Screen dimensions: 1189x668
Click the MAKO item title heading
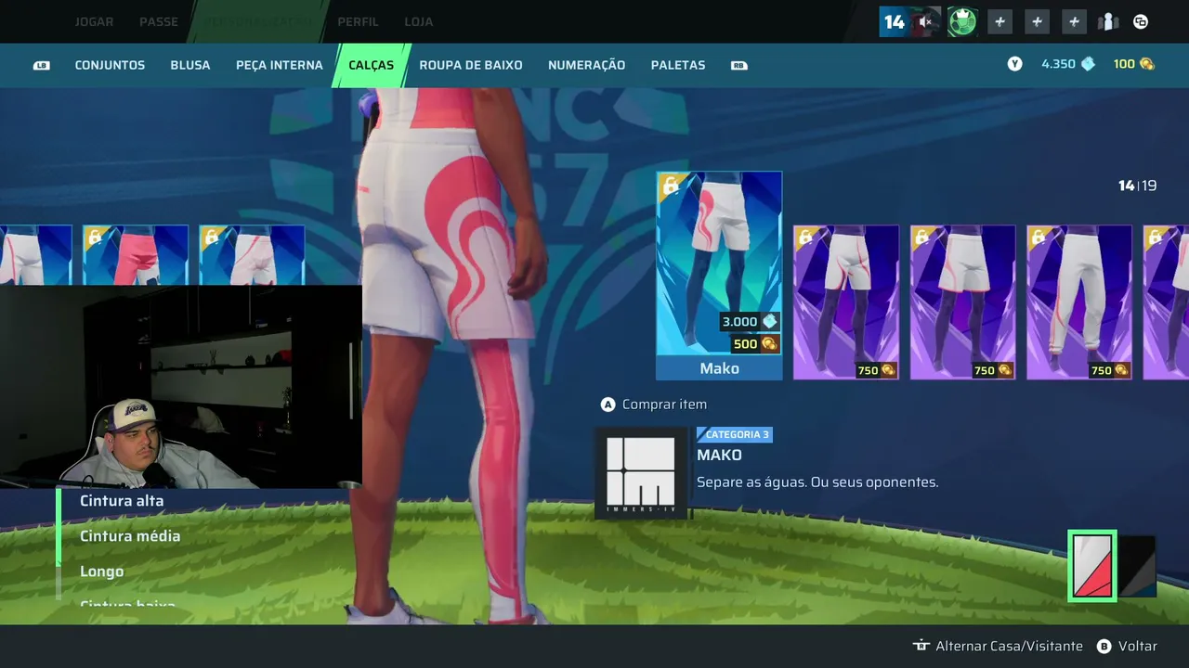(720, 456)
